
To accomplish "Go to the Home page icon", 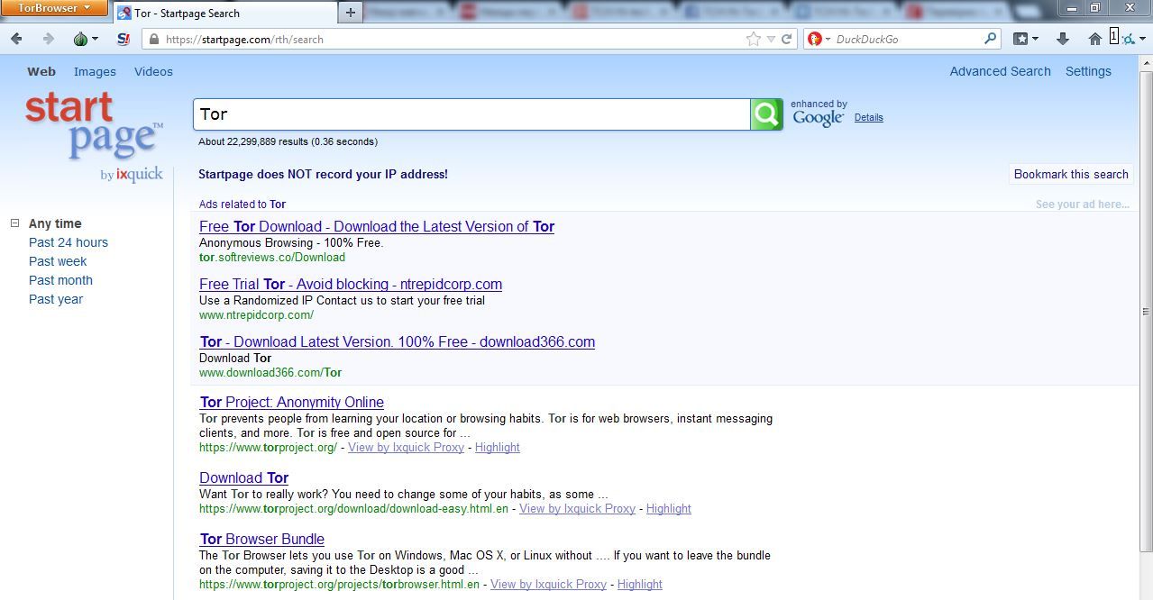I will 1095,39.
